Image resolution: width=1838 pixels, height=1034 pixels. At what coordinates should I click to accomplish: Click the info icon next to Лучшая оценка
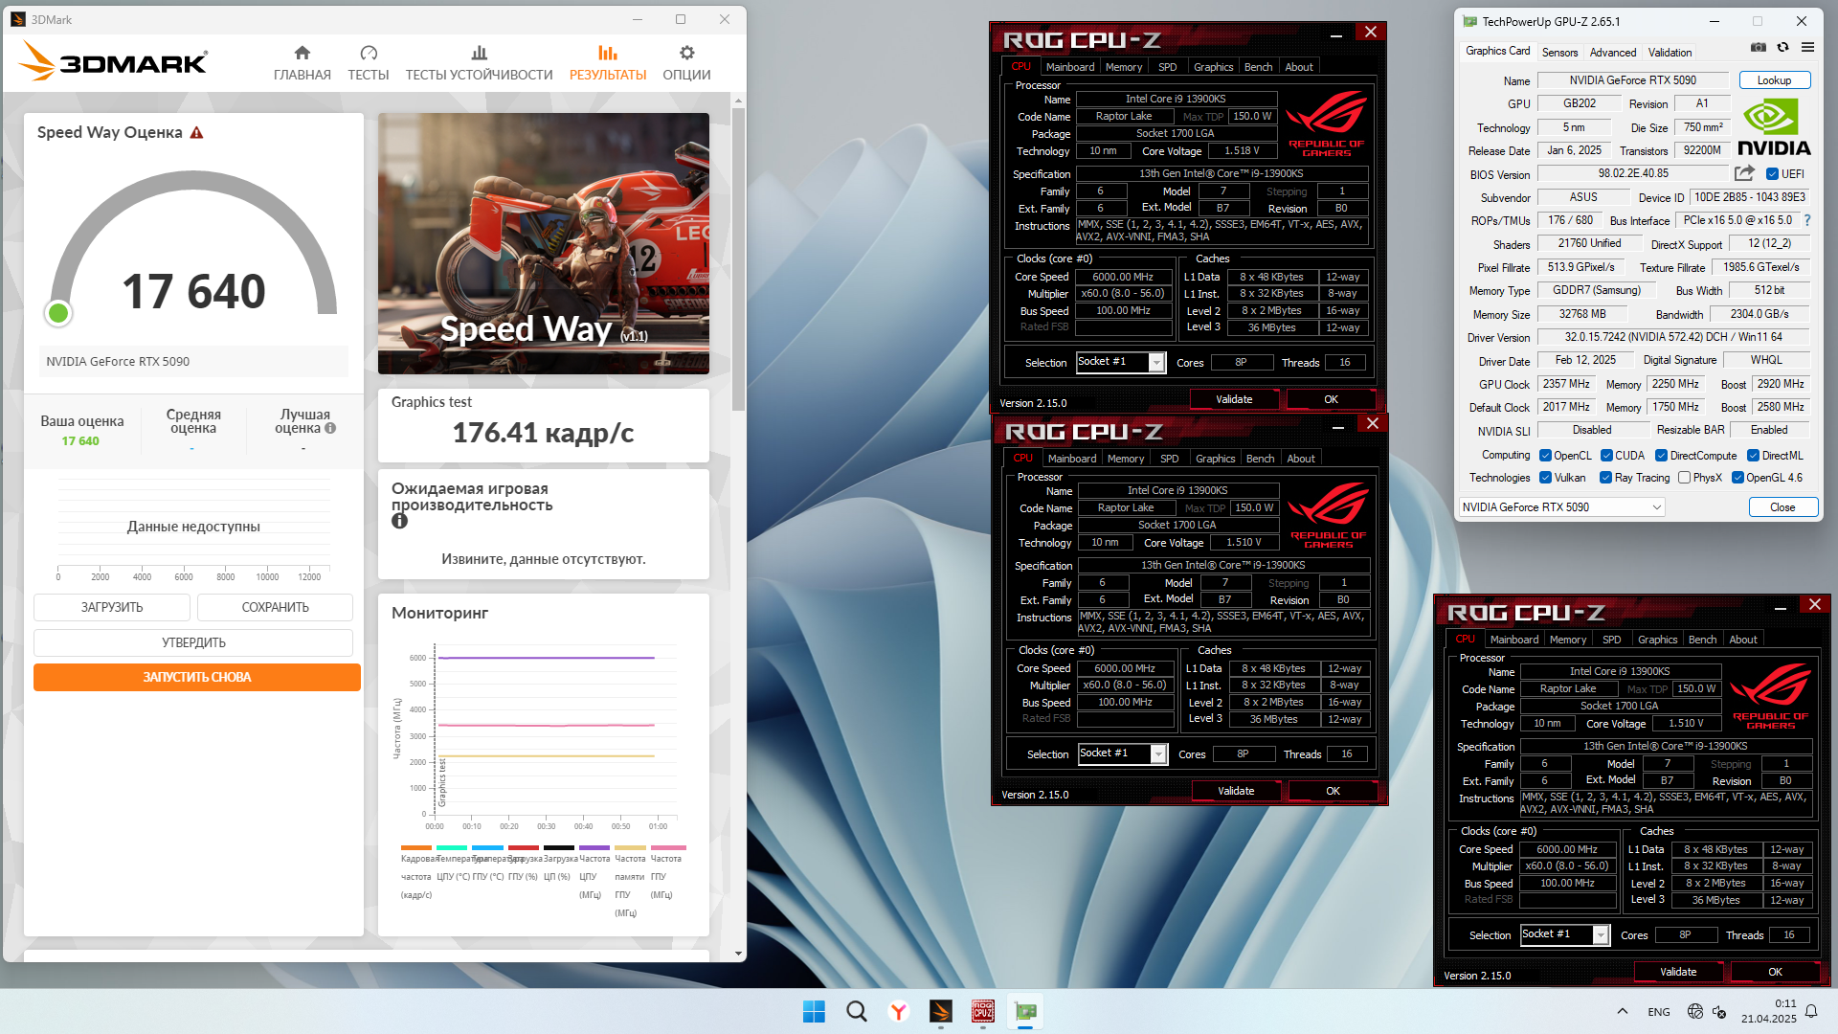click(x=330, y=428)
